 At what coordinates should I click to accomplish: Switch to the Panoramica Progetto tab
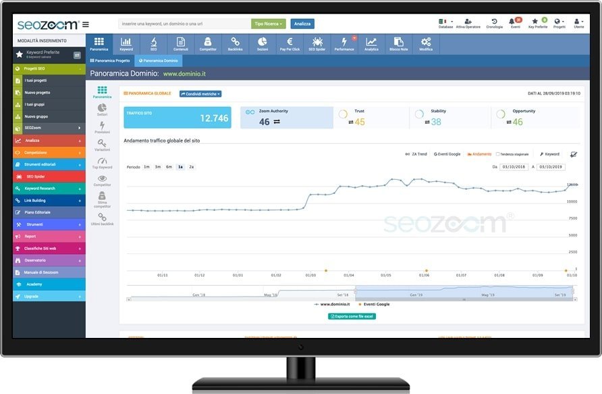111,60
